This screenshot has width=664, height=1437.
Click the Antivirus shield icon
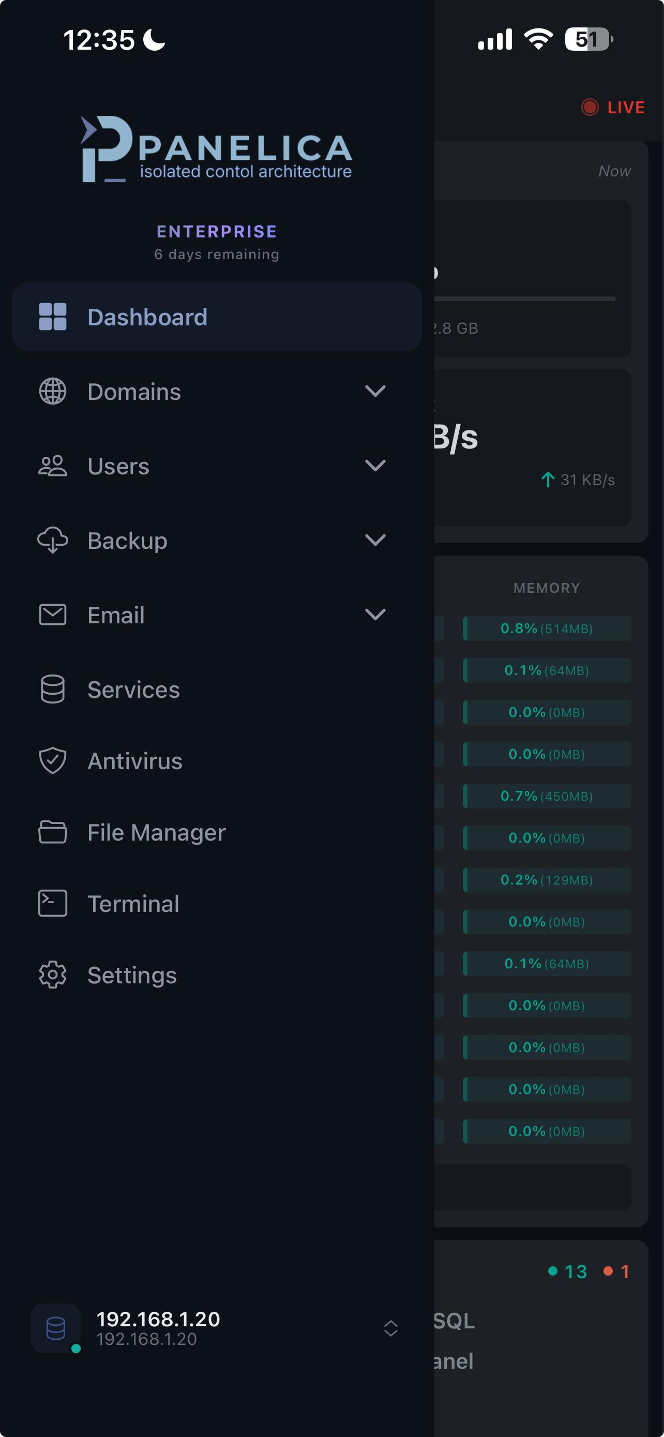52,761
